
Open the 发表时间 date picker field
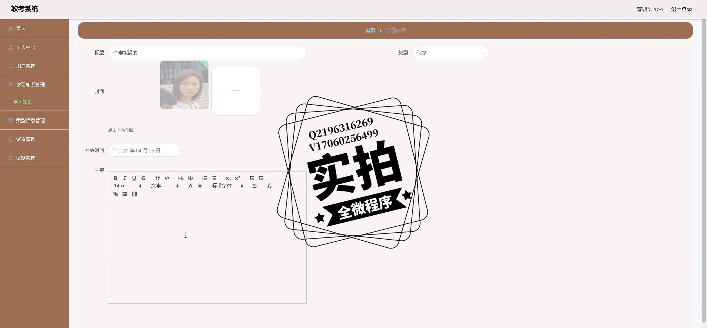click(x=144, y=150)
